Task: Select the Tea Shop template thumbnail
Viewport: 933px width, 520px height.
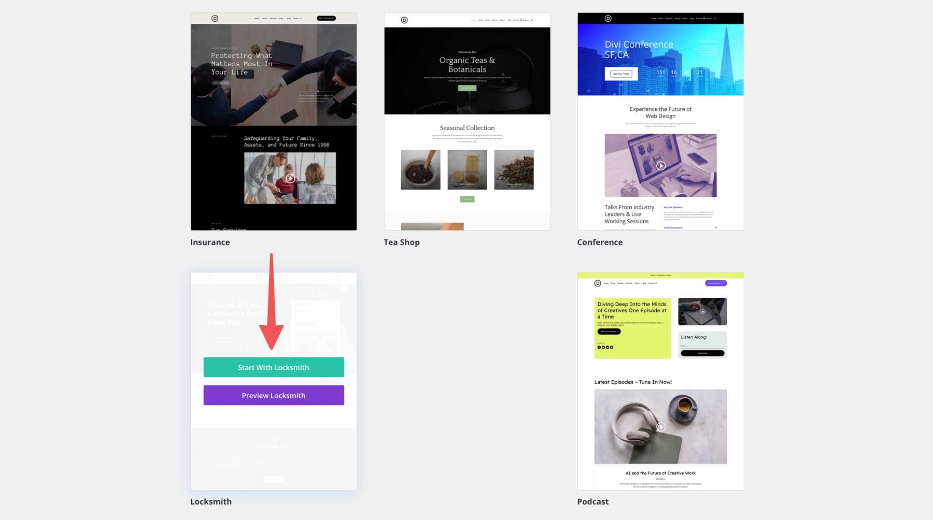Action: pos(467,121)
